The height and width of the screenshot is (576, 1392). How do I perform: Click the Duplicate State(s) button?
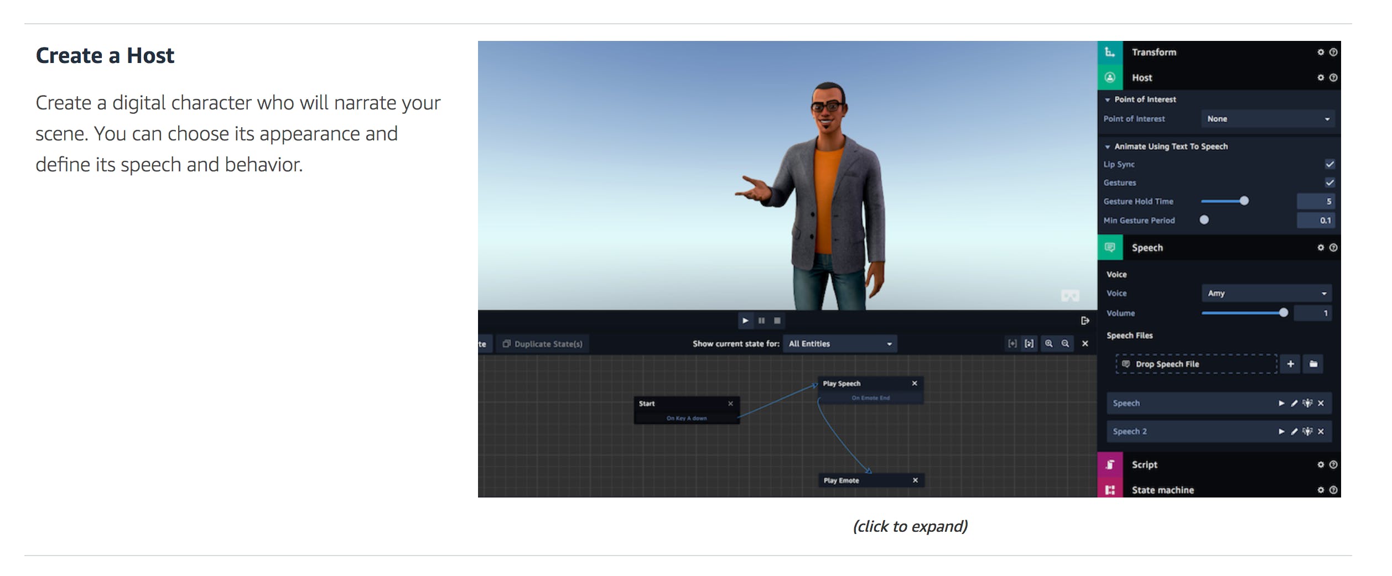pyautogui.click(x=542, y=344)
